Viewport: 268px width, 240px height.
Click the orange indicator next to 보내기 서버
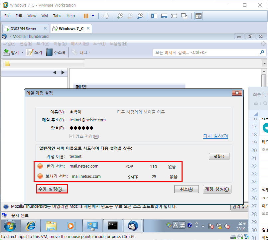[40, 176]
